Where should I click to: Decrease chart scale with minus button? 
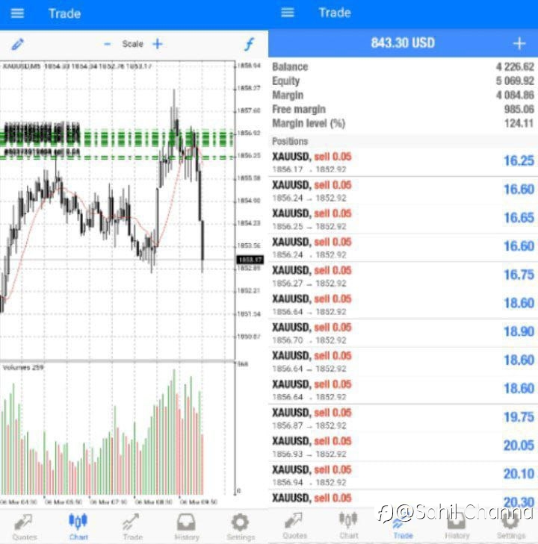click(108, 44)
